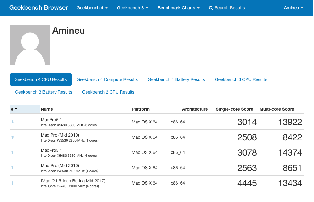Open result ID link for score 2508 row

point(12,137)
